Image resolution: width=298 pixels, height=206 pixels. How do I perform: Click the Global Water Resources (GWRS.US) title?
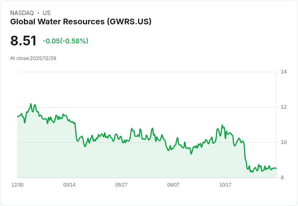81,22
